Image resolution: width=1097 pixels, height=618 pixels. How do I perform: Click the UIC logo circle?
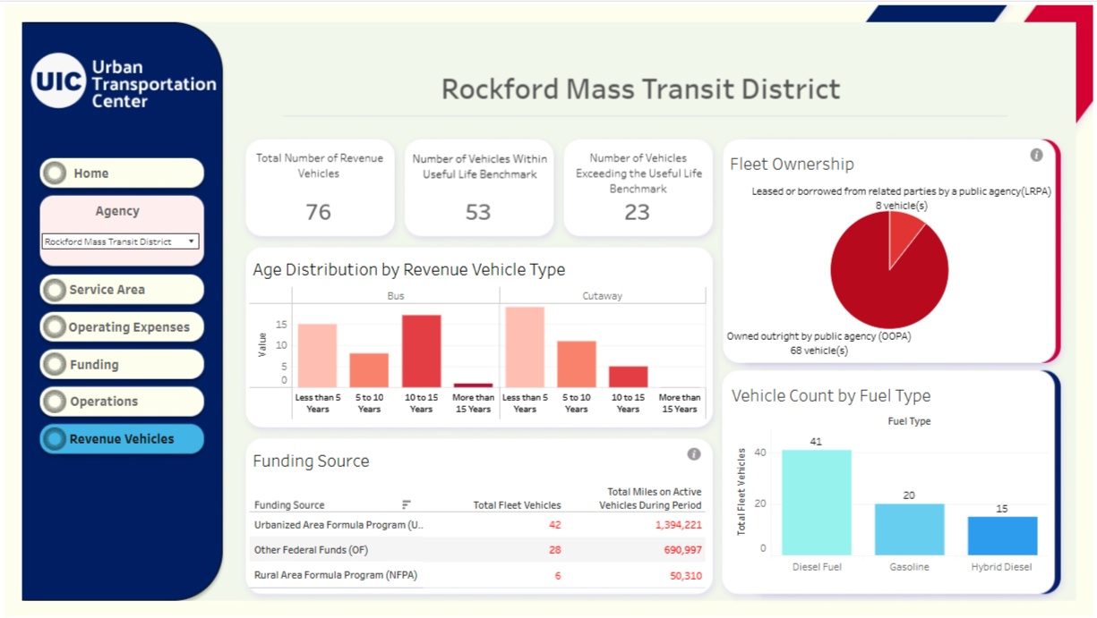click(59, 81)
